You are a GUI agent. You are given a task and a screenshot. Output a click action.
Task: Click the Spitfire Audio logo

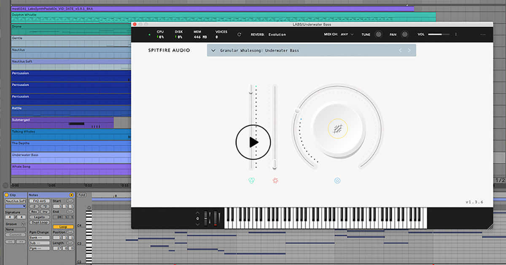169,50
